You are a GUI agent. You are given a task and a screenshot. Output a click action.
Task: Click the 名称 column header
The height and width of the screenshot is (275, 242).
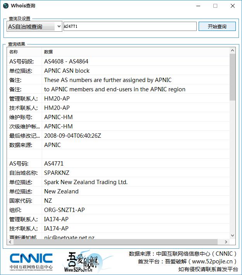[x=24, y=52]
